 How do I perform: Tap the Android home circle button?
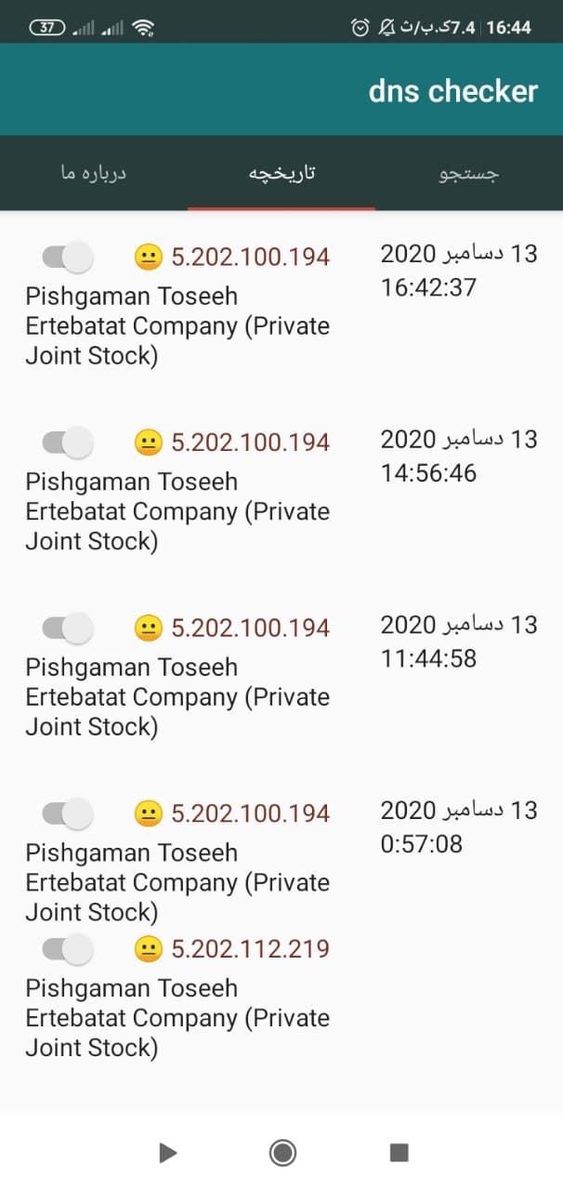[x=282, y=1153]
